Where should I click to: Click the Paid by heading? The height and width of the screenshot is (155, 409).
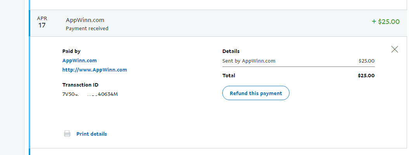click(x=71, y=51)
